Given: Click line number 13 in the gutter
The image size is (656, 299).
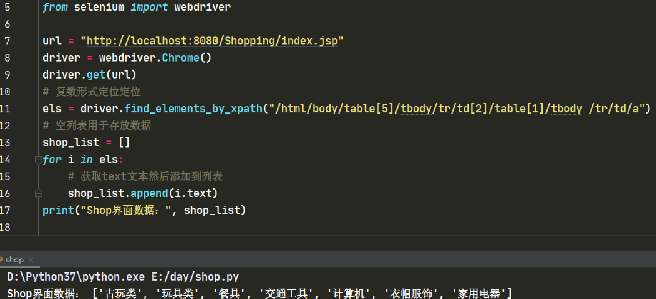Looking at the screenshot, I should [5, 142].
